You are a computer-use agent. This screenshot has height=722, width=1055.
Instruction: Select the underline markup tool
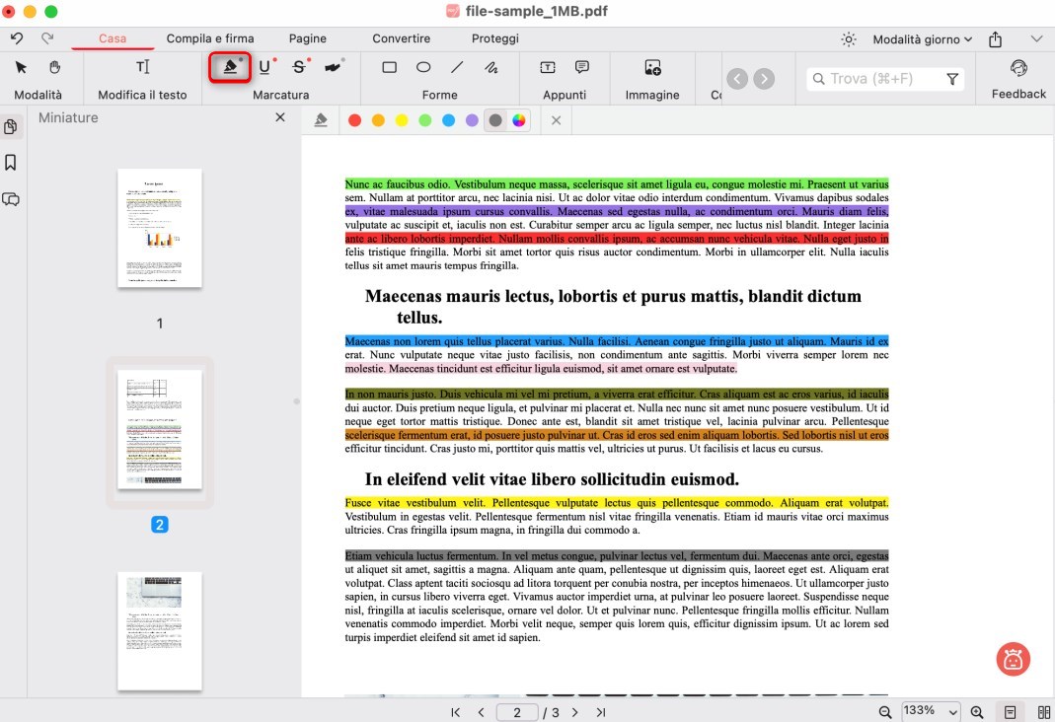(x=264, y=69)
